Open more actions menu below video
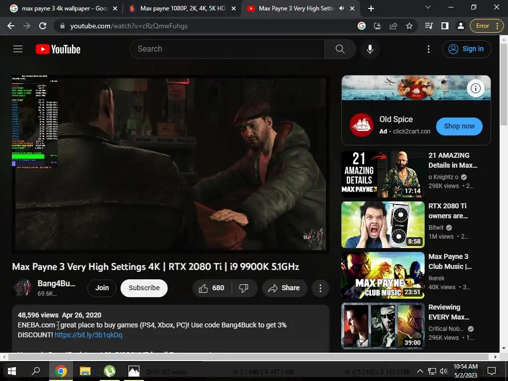Screen dimensions: 508x381 320,288
